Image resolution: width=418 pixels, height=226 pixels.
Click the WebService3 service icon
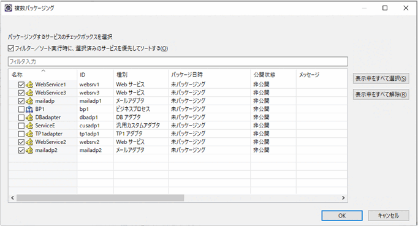tap(29, 92)
